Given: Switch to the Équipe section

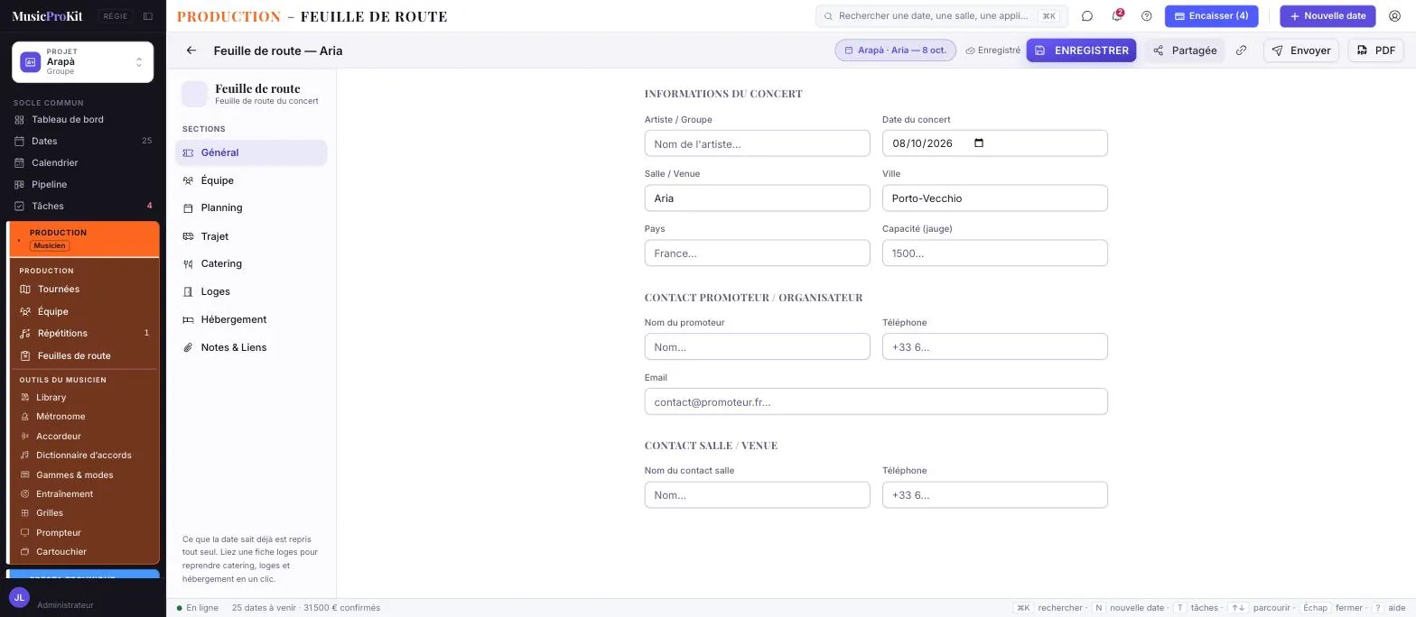Looking at the screenshot, I should [251, 180].
